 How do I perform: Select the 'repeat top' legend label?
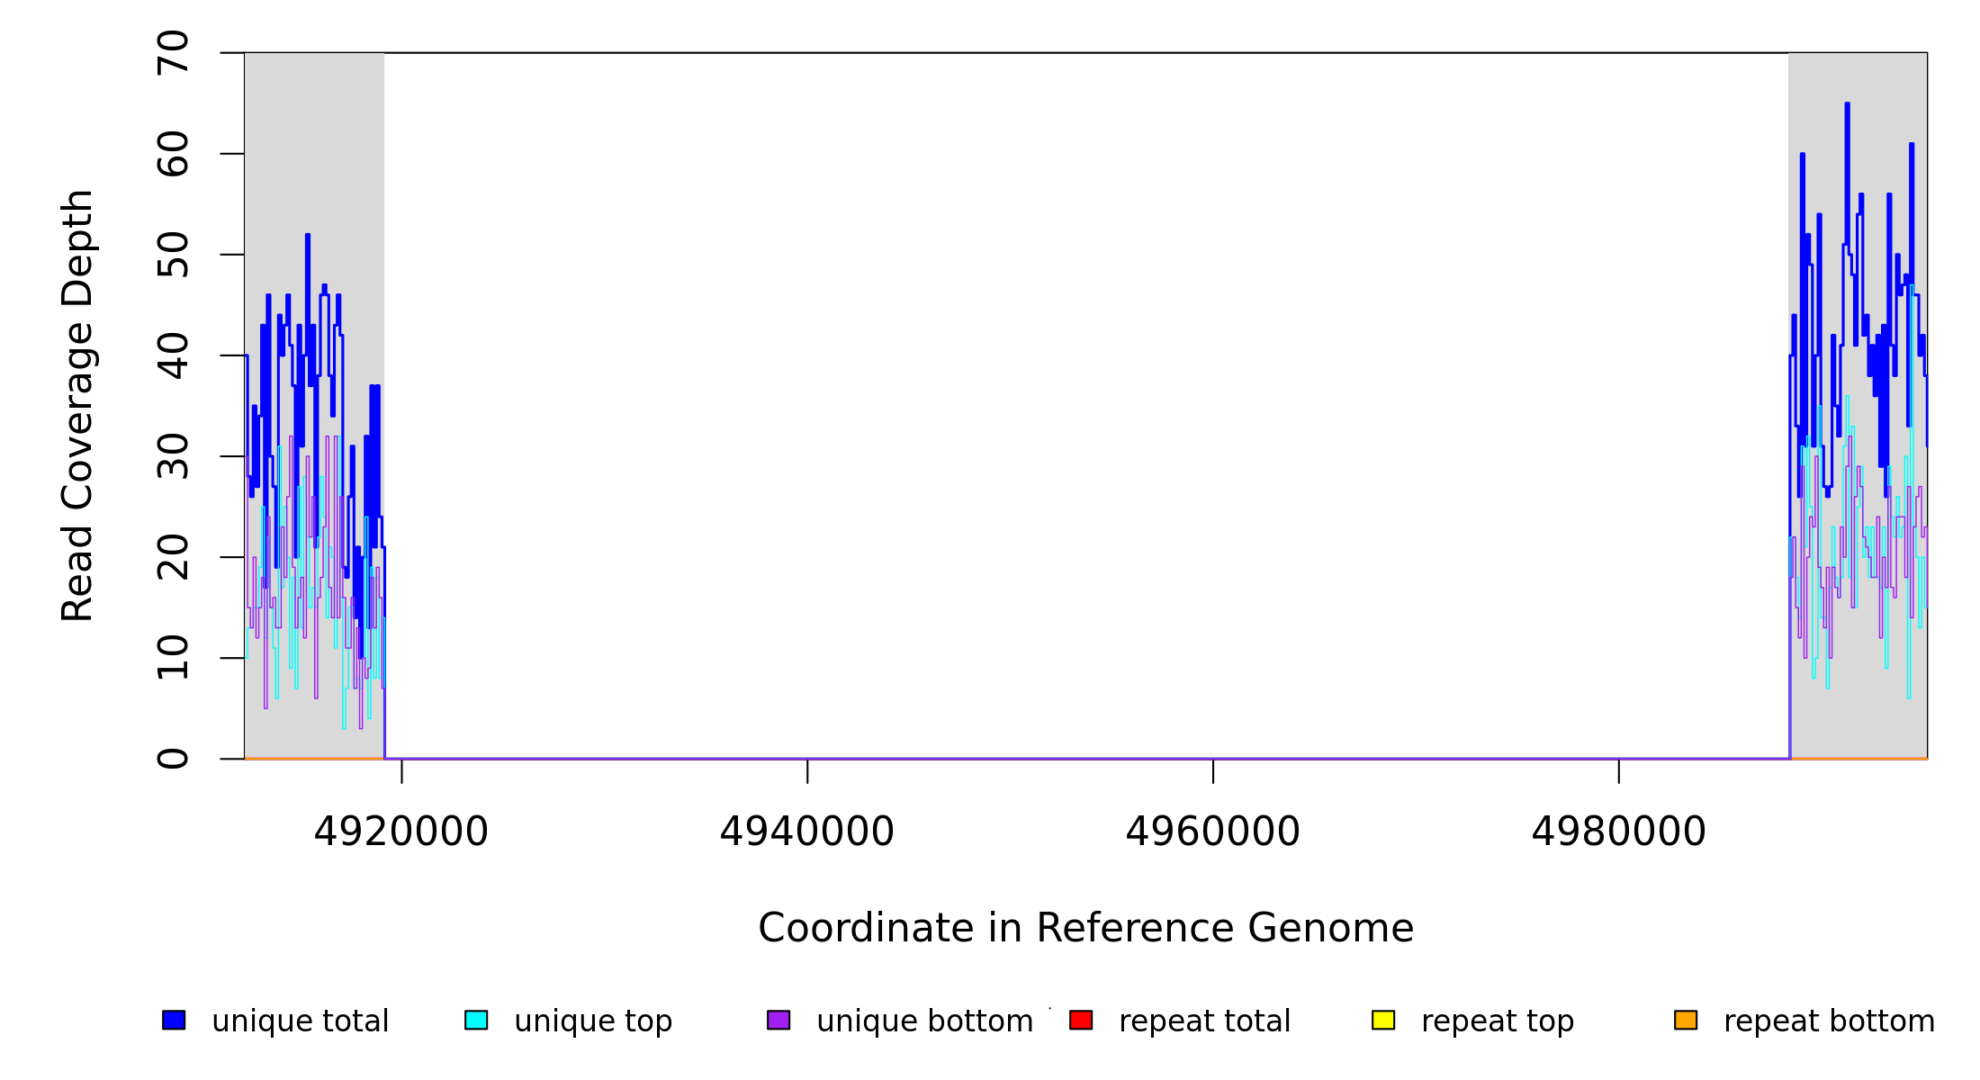(x=1498, y=1021)
